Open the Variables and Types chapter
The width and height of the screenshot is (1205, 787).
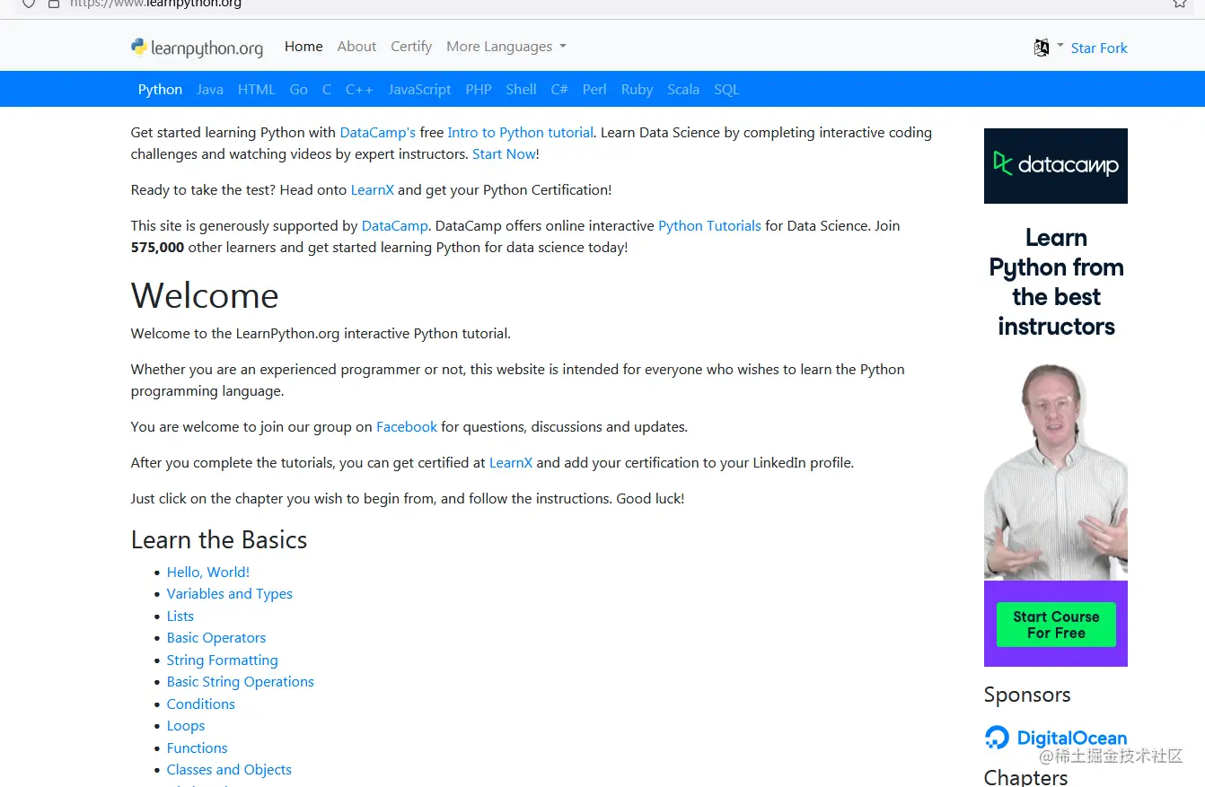point(230,594)
